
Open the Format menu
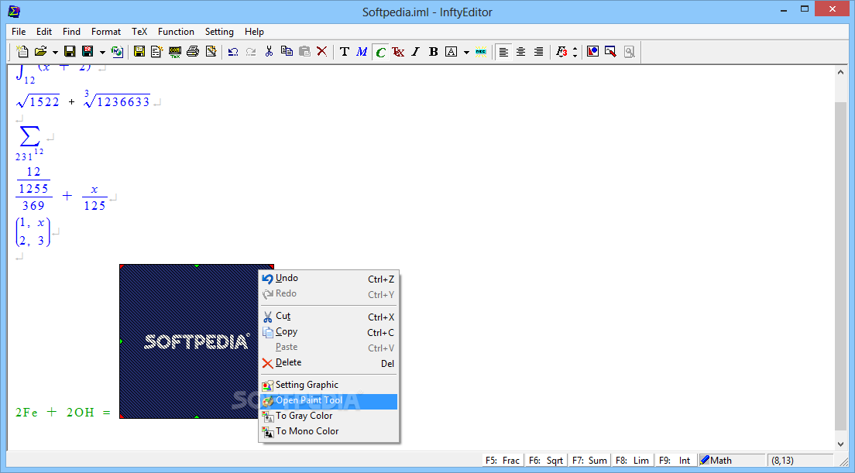click(x=106, y=32)
